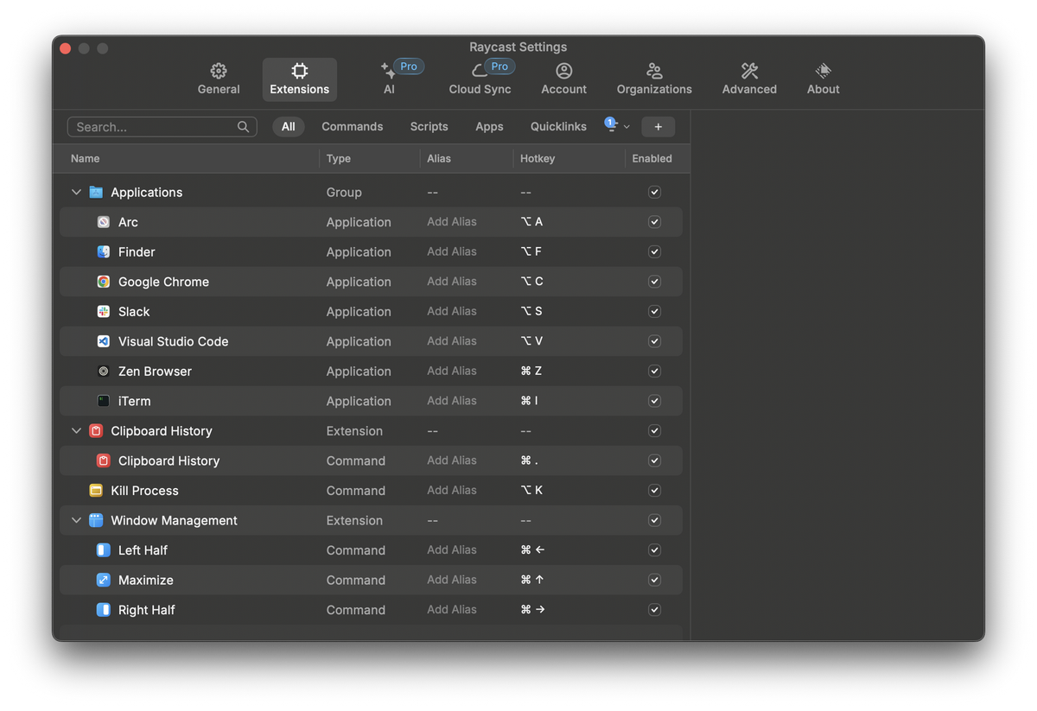The height and width of the screenshot is (711, 1037).
Task: Filter list by Scripts
Action: [x=429, y=127]
